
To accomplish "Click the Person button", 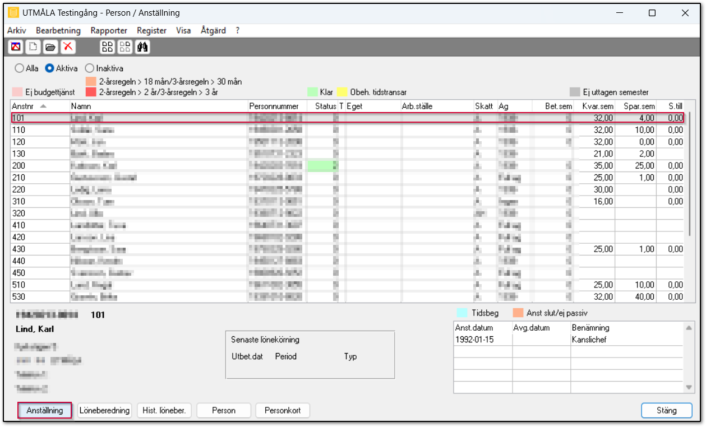I will click(223, 410).
